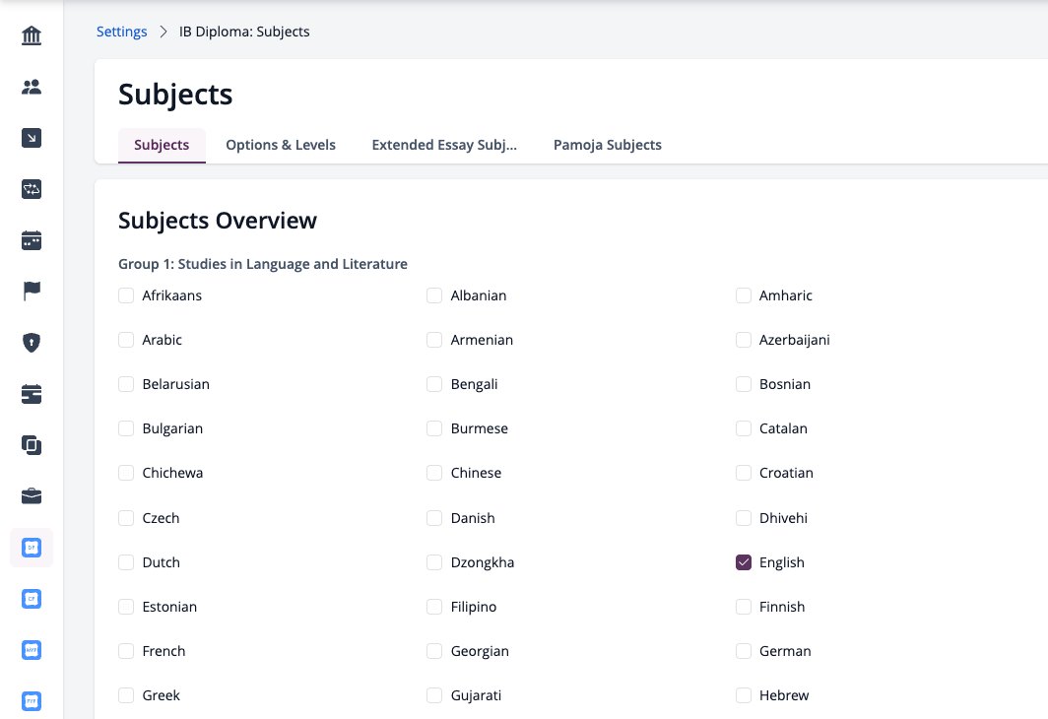Image resolution: width=1048 pixels, height=719 pixels.
Task: Click the calendar icon in sidebar
Action: click(32, 240)
